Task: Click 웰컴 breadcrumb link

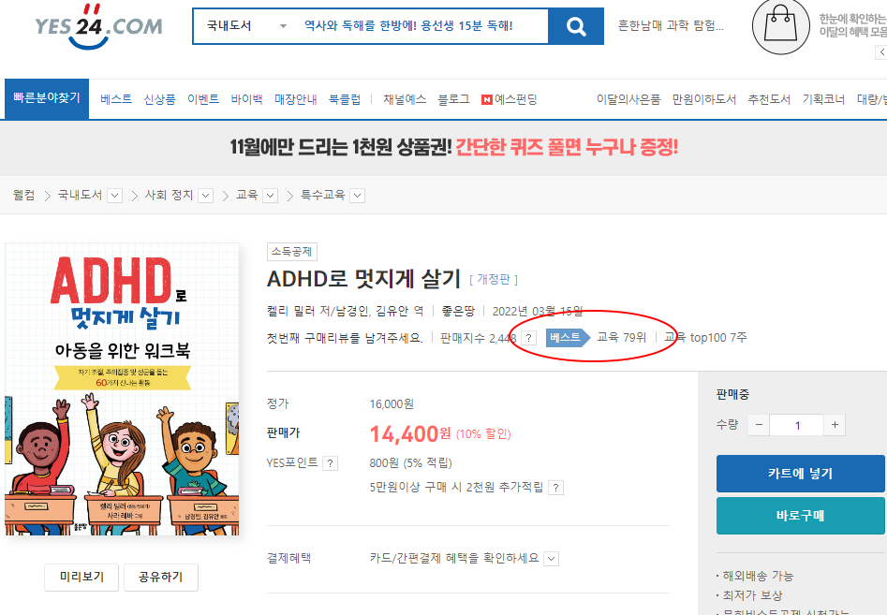Action: click(x=23, y=195)
